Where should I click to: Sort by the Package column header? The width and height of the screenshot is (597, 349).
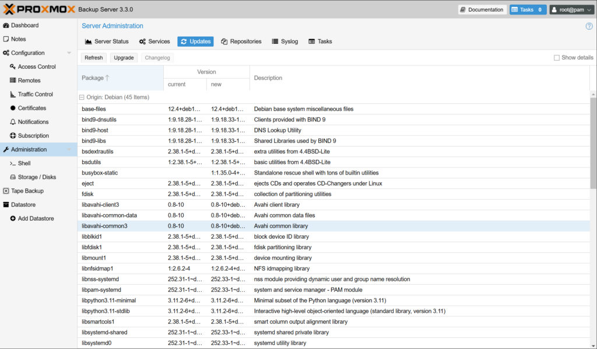coord(93,78)
